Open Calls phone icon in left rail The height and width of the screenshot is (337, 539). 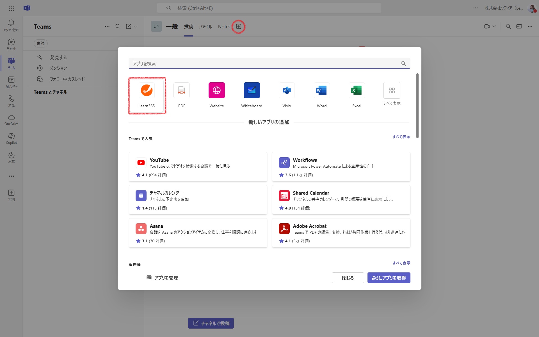[11, 101]
